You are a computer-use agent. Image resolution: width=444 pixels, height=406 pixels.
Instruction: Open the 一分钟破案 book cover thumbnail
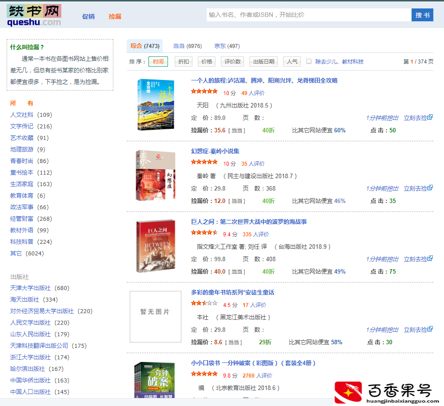click(154, 380)
